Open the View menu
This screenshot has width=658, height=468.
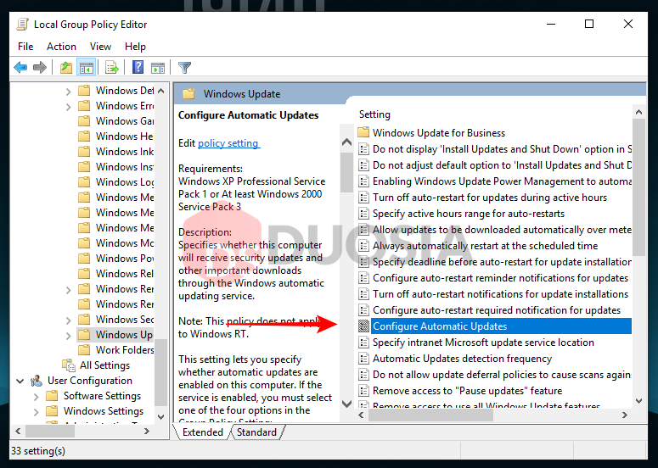click(x=100, y=47)
